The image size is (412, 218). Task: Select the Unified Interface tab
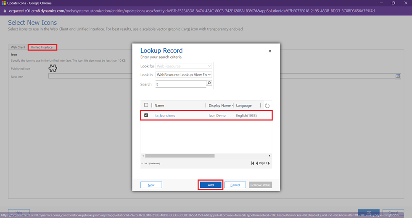pyautogui.click(x=42, y=47)
